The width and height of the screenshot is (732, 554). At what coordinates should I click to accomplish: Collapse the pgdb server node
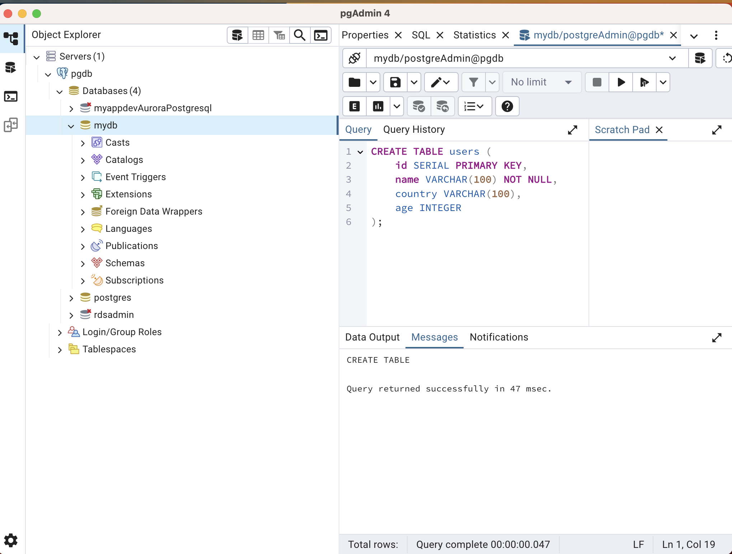pos(48,74)
